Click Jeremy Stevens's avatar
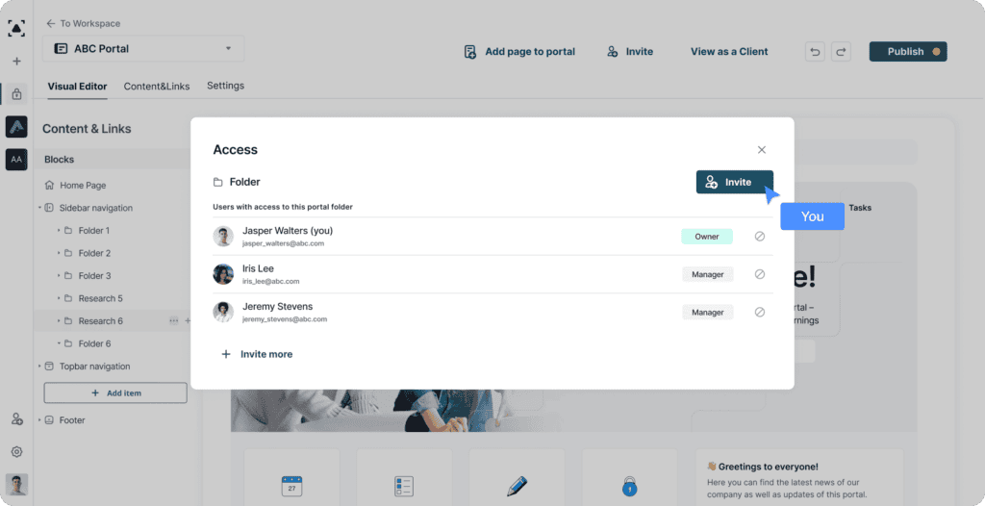This screenshot has width=985, height=506. (x=223, y=312)
